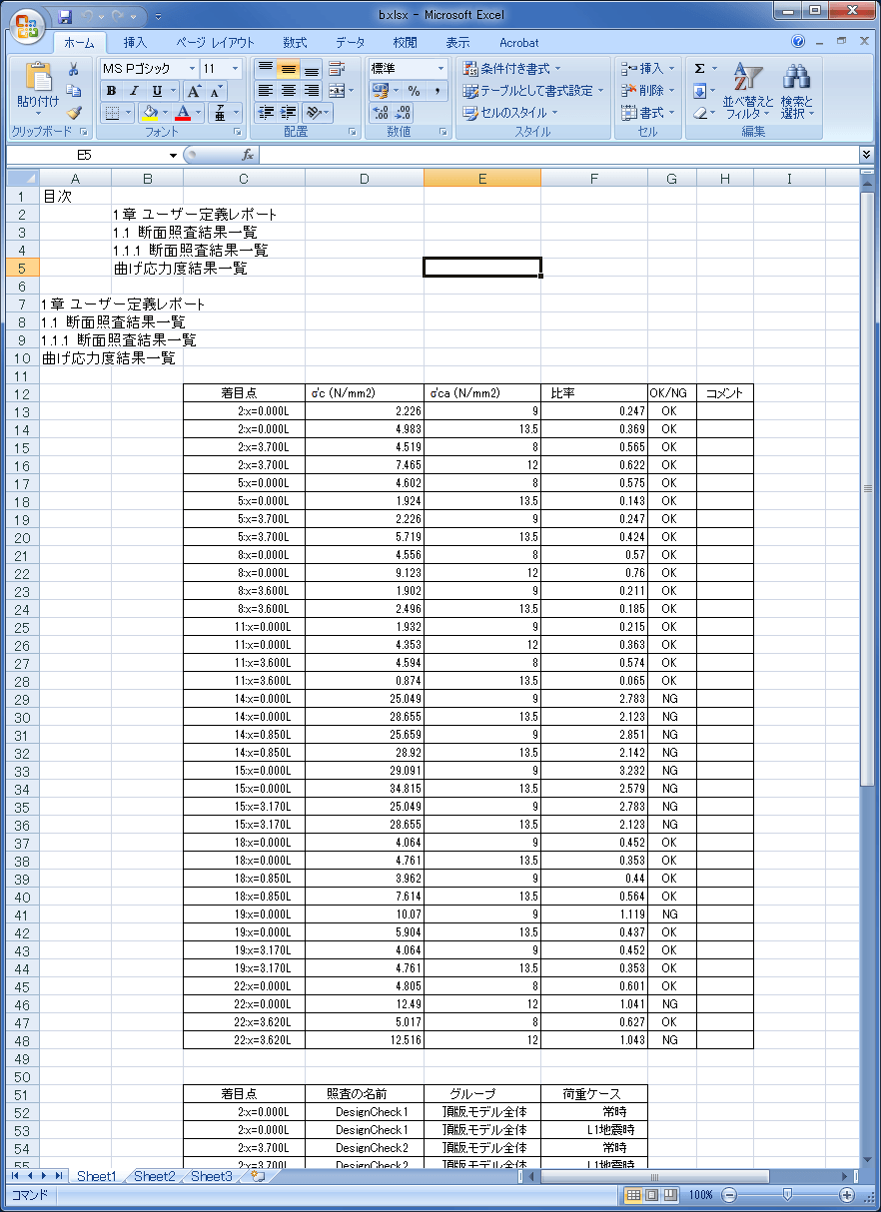Click the Increase Indent icon

[289, 113]
